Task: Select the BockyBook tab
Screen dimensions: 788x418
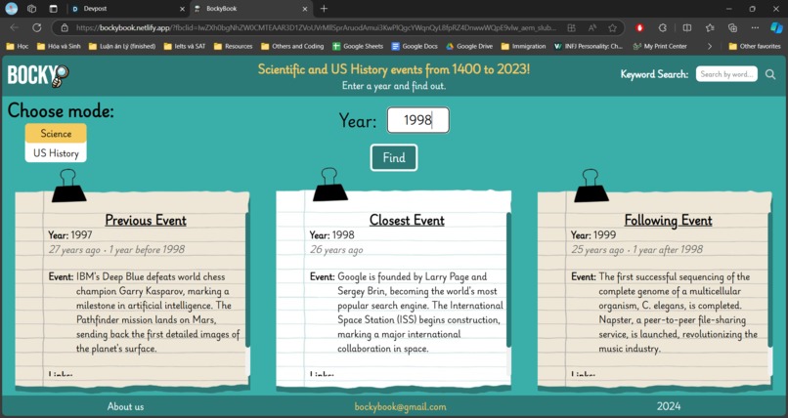Action: click(x=251, y=9)
